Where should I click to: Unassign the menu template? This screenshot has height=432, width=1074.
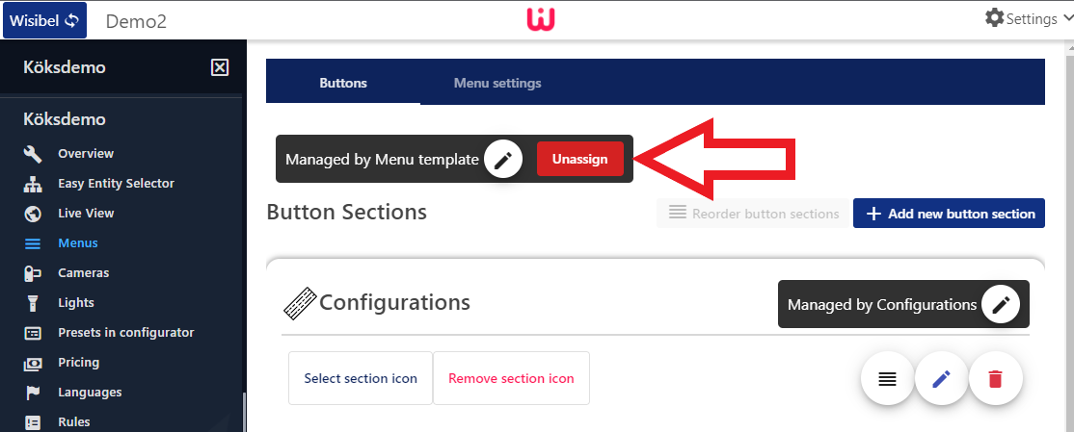click(579, 160)
